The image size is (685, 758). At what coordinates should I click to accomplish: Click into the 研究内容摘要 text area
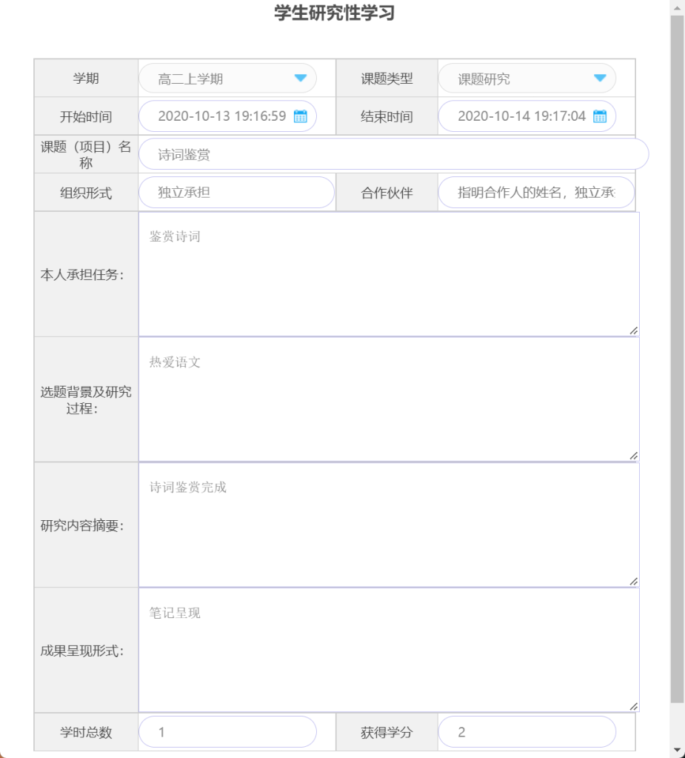[x=388, y=525]
